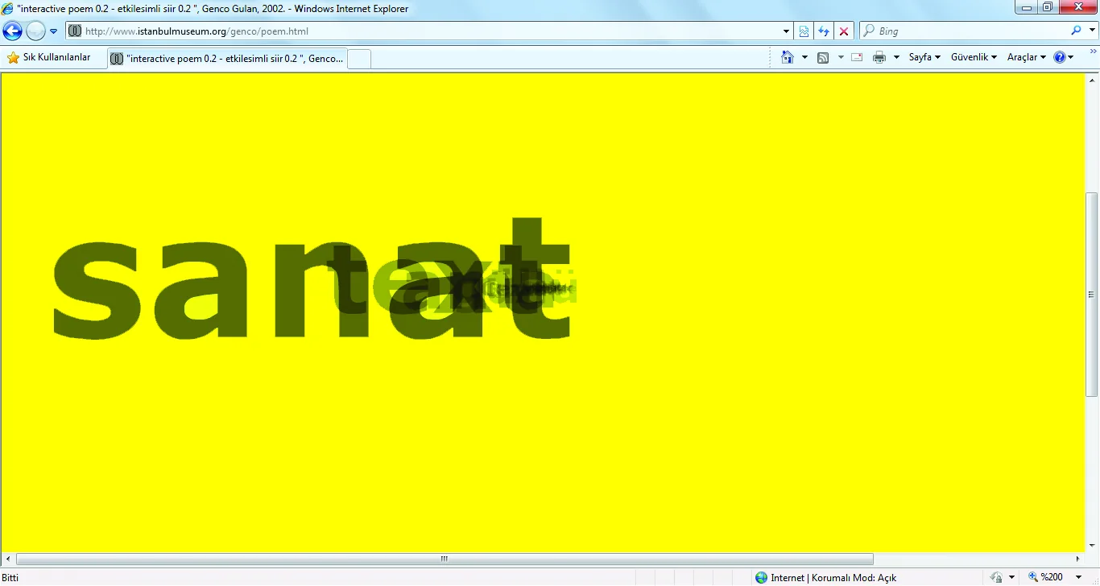Expand the zoom level dropdown arrow
Image resolution: width=1100 pixels, height=586 pixels.
pyautogui.click(x=1079, y=578)
